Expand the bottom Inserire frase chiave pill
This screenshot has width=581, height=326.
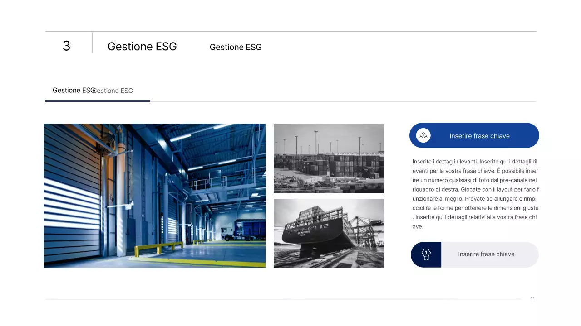click(474, 254)
